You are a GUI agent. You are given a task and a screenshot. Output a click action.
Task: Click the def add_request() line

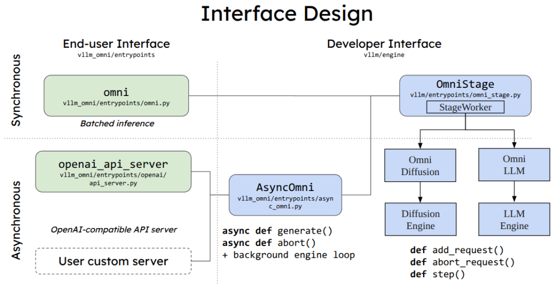coord(457,251)
